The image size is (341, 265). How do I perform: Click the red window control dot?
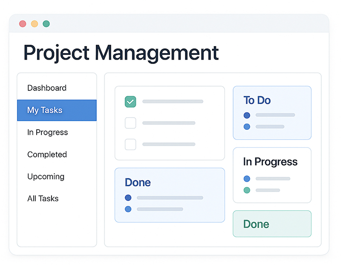(x=23, y=24)
